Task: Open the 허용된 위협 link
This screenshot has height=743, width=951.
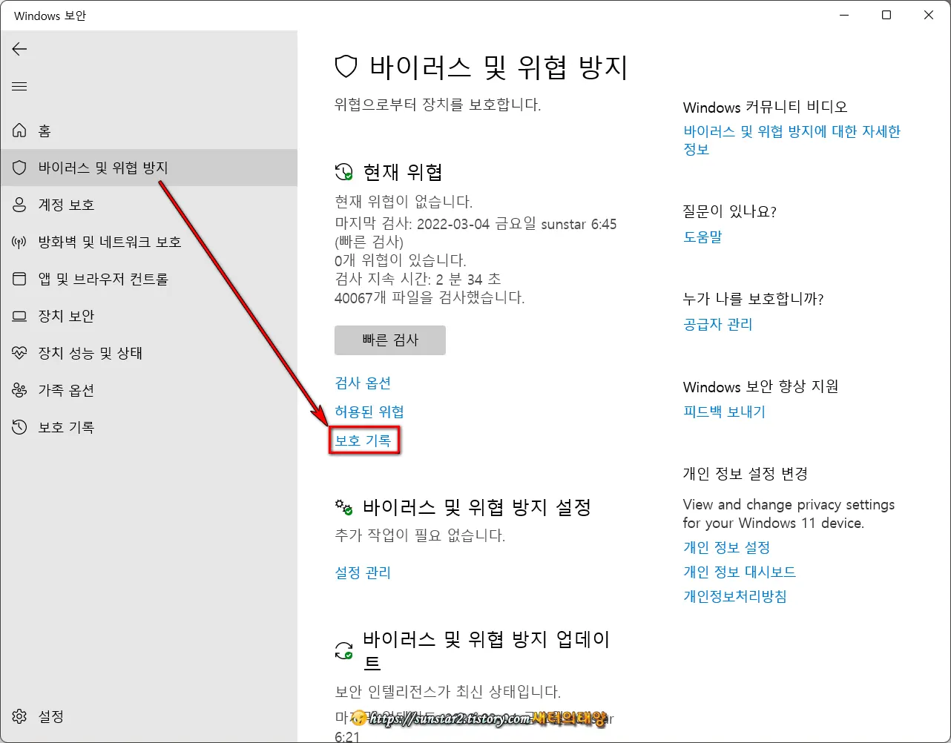Action: point(369,412)
